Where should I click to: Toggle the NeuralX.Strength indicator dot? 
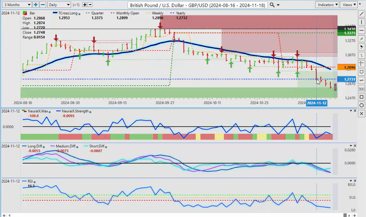coord(91,112)
